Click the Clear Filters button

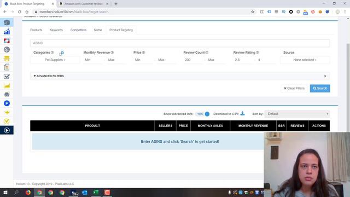294,88
